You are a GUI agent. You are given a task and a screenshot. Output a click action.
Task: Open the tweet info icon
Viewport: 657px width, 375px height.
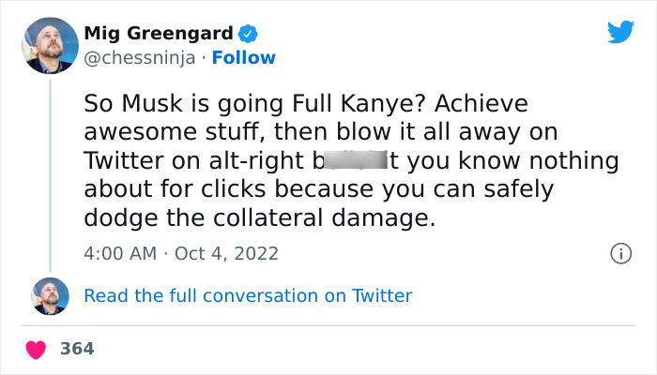(619, 253)
